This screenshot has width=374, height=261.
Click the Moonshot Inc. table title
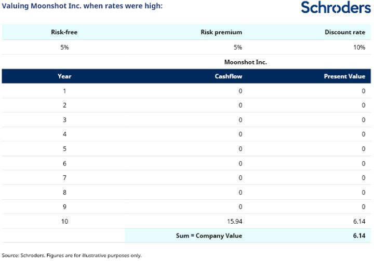[245, 62]
